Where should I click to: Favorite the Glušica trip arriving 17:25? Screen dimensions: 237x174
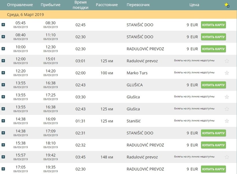point(227,97)
